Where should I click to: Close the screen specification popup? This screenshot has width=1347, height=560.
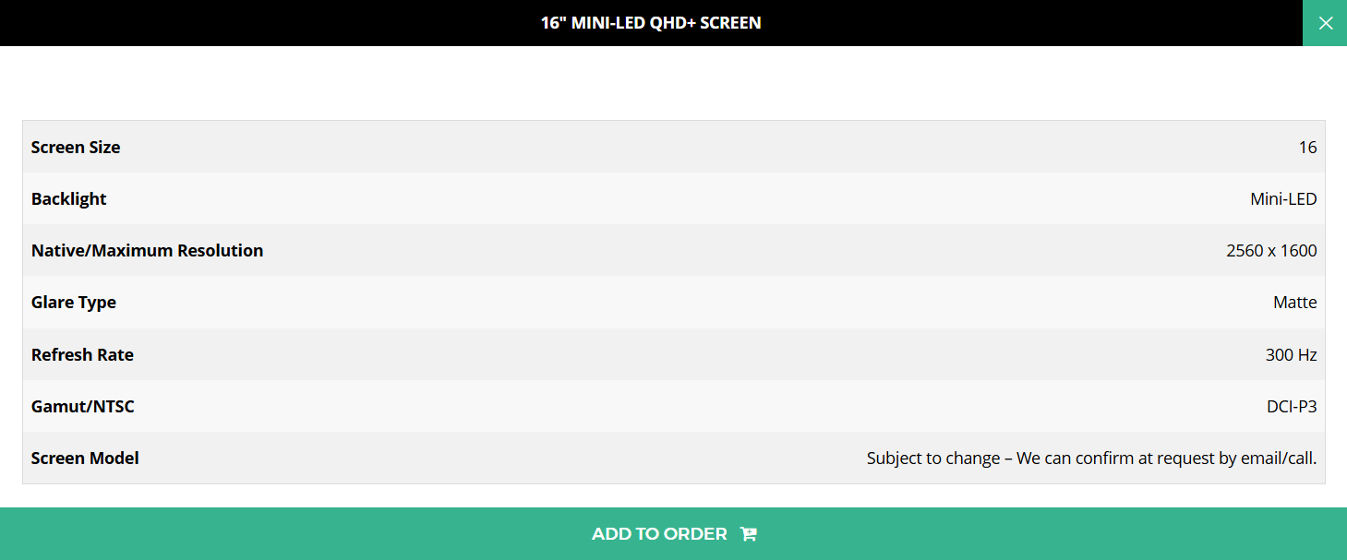[1325, 23]
